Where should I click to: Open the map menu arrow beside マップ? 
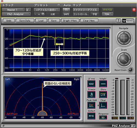(x=98, y=5)
